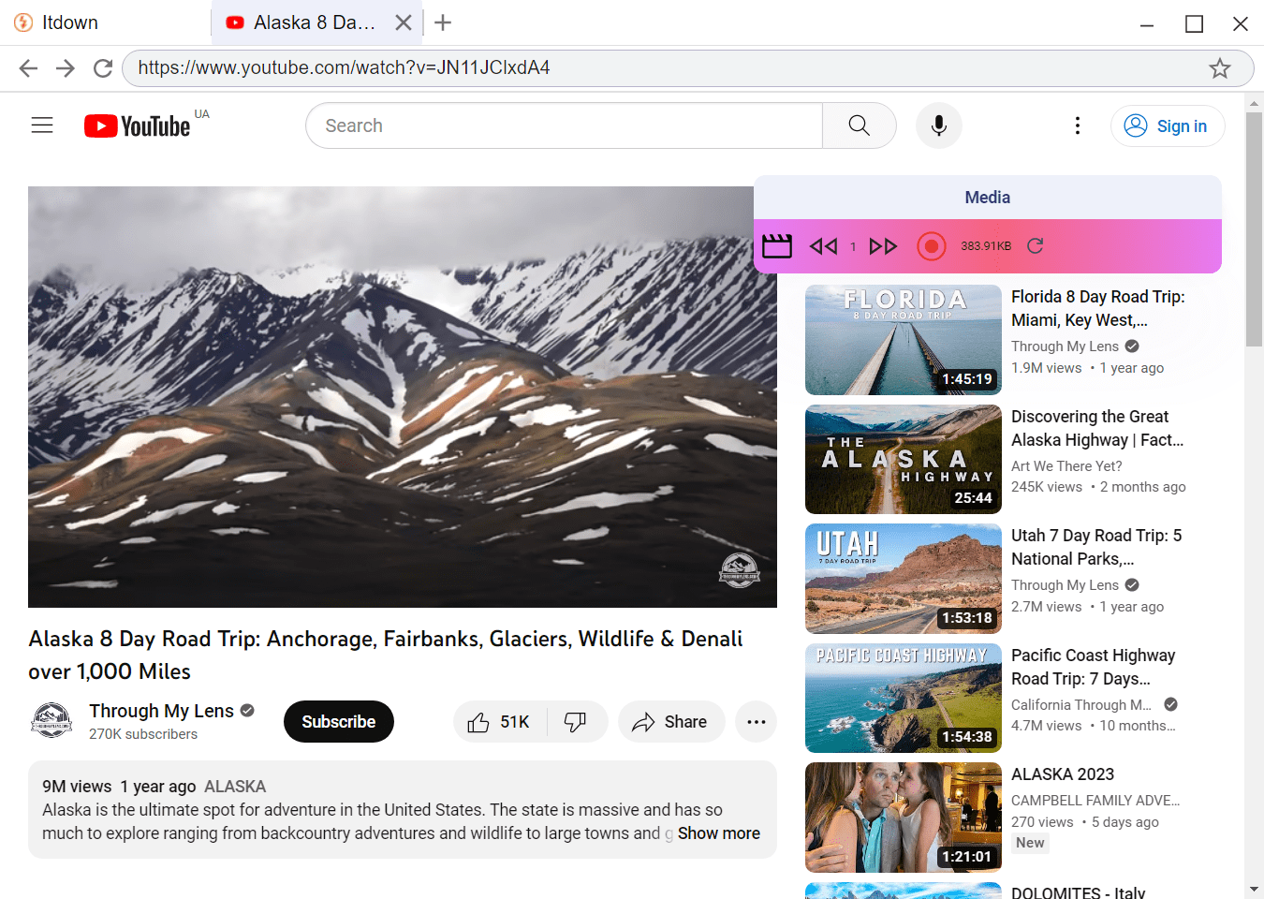Open a new browser tab
Screen dimensions: 1264x899
coord(444,22)
